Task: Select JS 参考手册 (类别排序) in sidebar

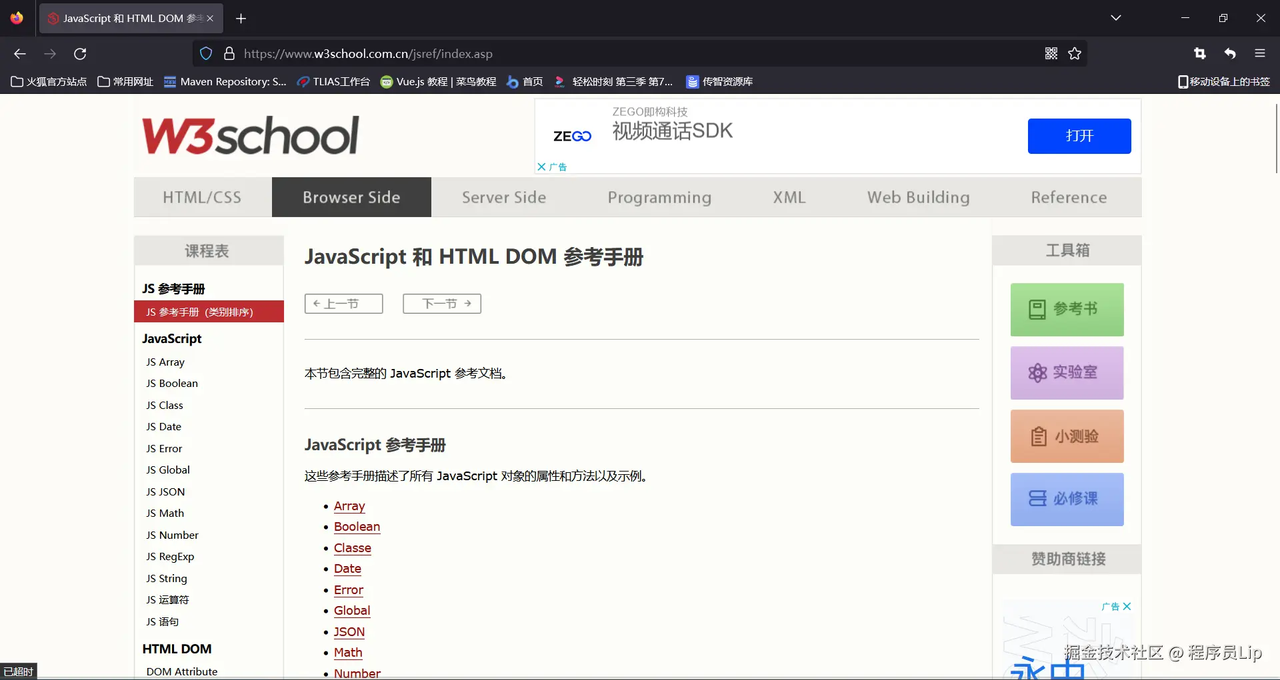Action: (209, 312)
